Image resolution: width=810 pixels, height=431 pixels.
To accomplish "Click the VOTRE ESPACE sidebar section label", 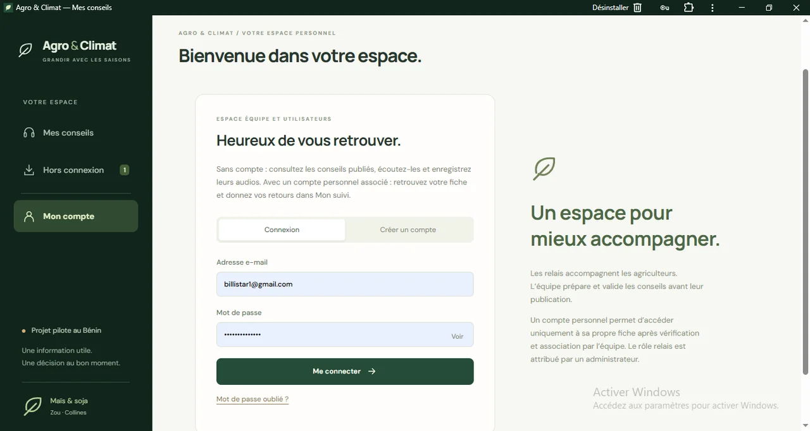I will 51,102.
